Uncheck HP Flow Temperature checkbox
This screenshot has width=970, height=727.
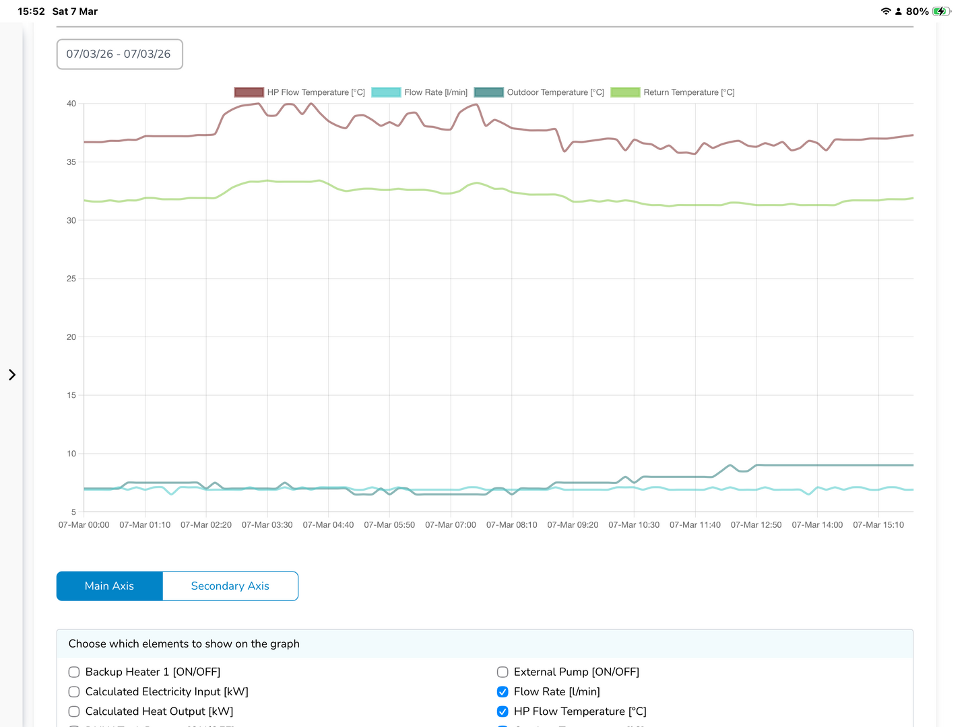click(503, 712)
